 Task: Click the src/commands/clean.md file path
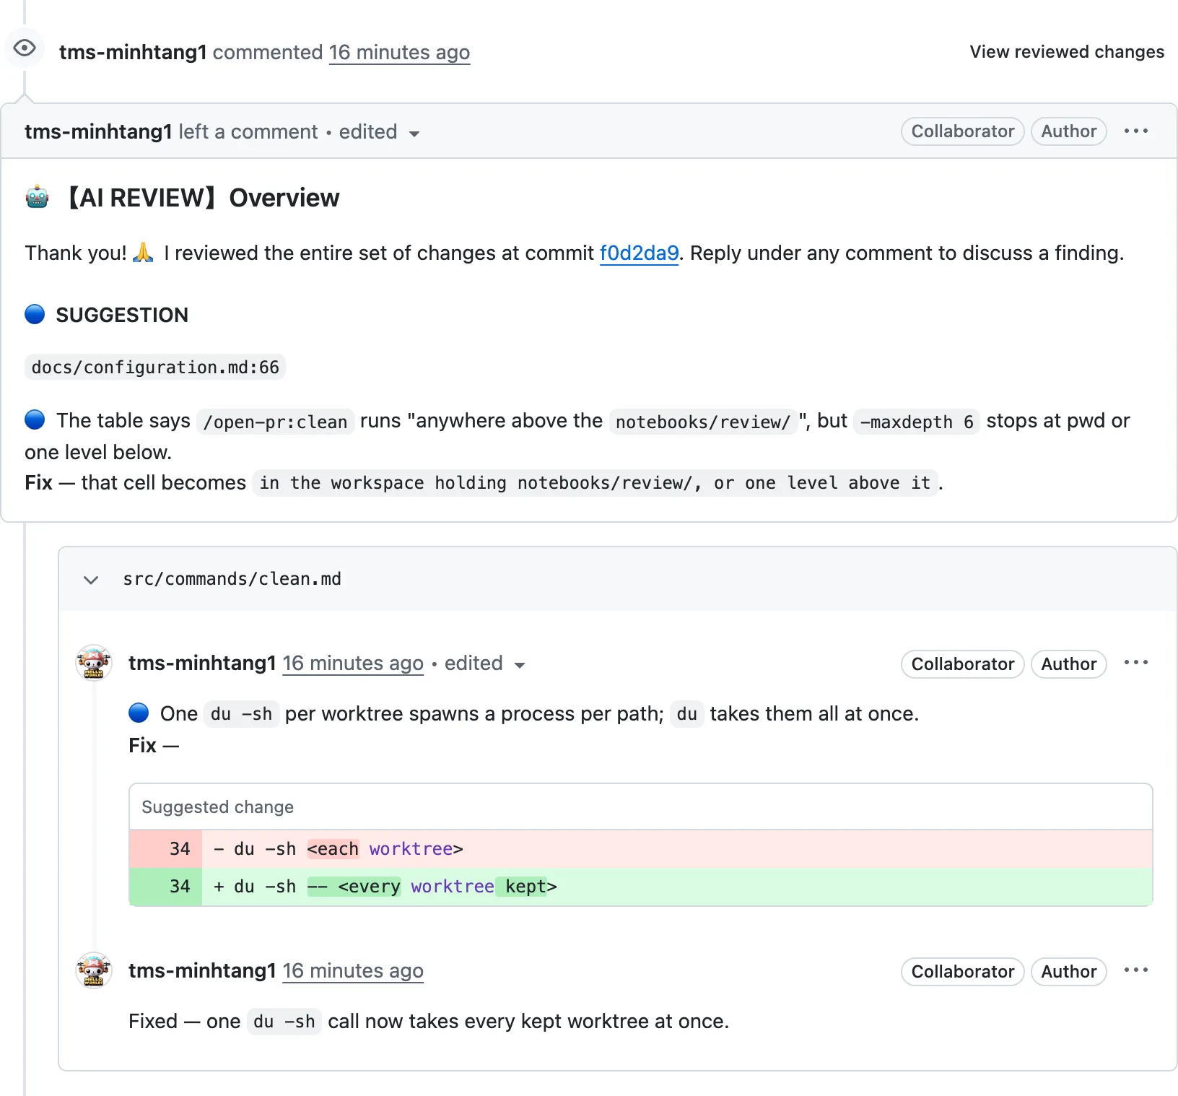coord(232,579)
